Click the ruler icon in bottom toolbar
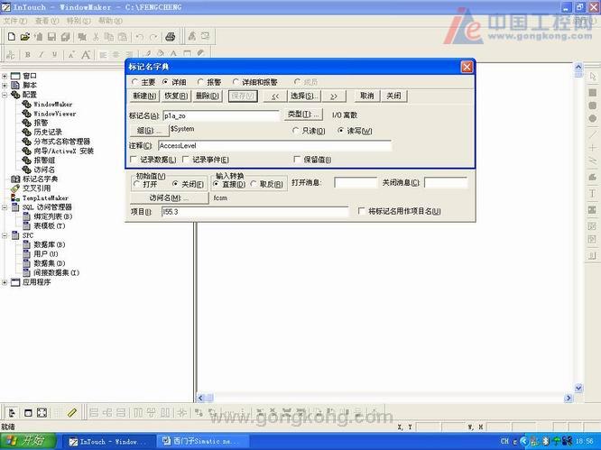The height and width of the screenshot is (450, 601). [x=71, y=412]
